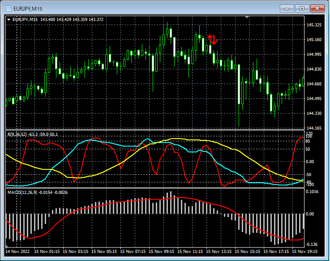Click the 144.165 price scale label
Image resolution: width=330 pixels, height=261 pixels.
[x=314, y=128]
